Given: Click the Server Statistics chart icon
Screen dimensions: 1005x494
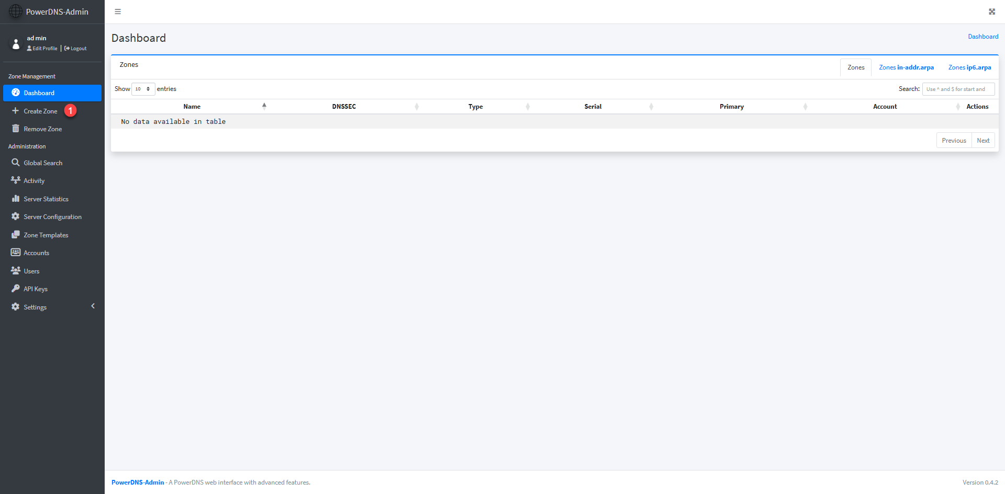Looking at the screenshot, I should [x=16, y=199].
